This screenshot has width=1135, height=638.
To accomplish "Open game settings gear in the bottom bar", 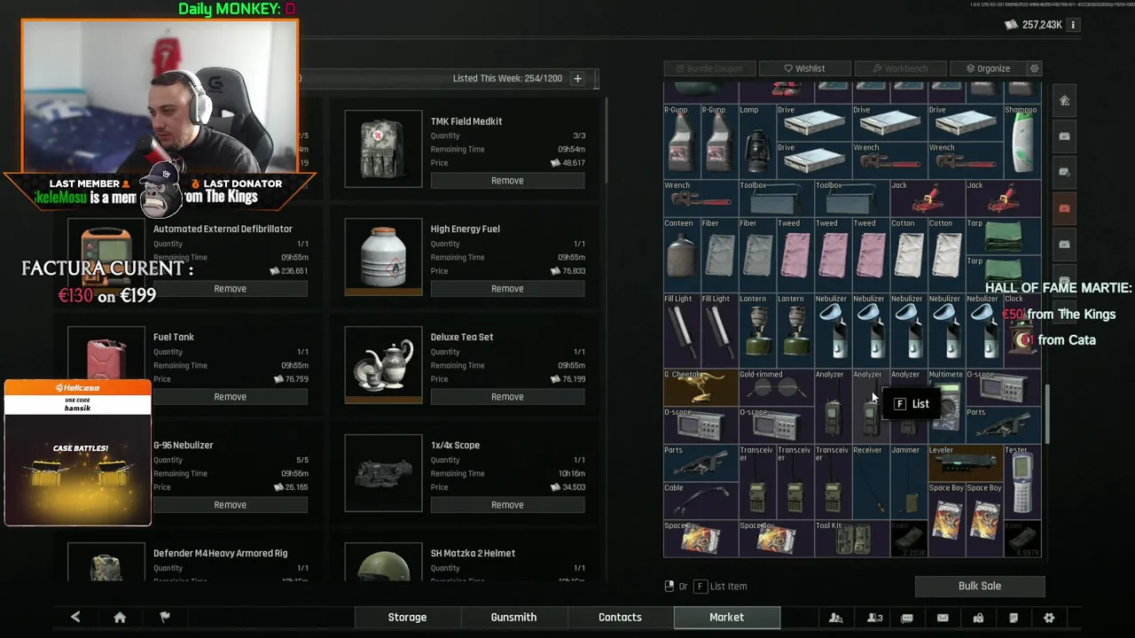I will (x=1049, y=618).
